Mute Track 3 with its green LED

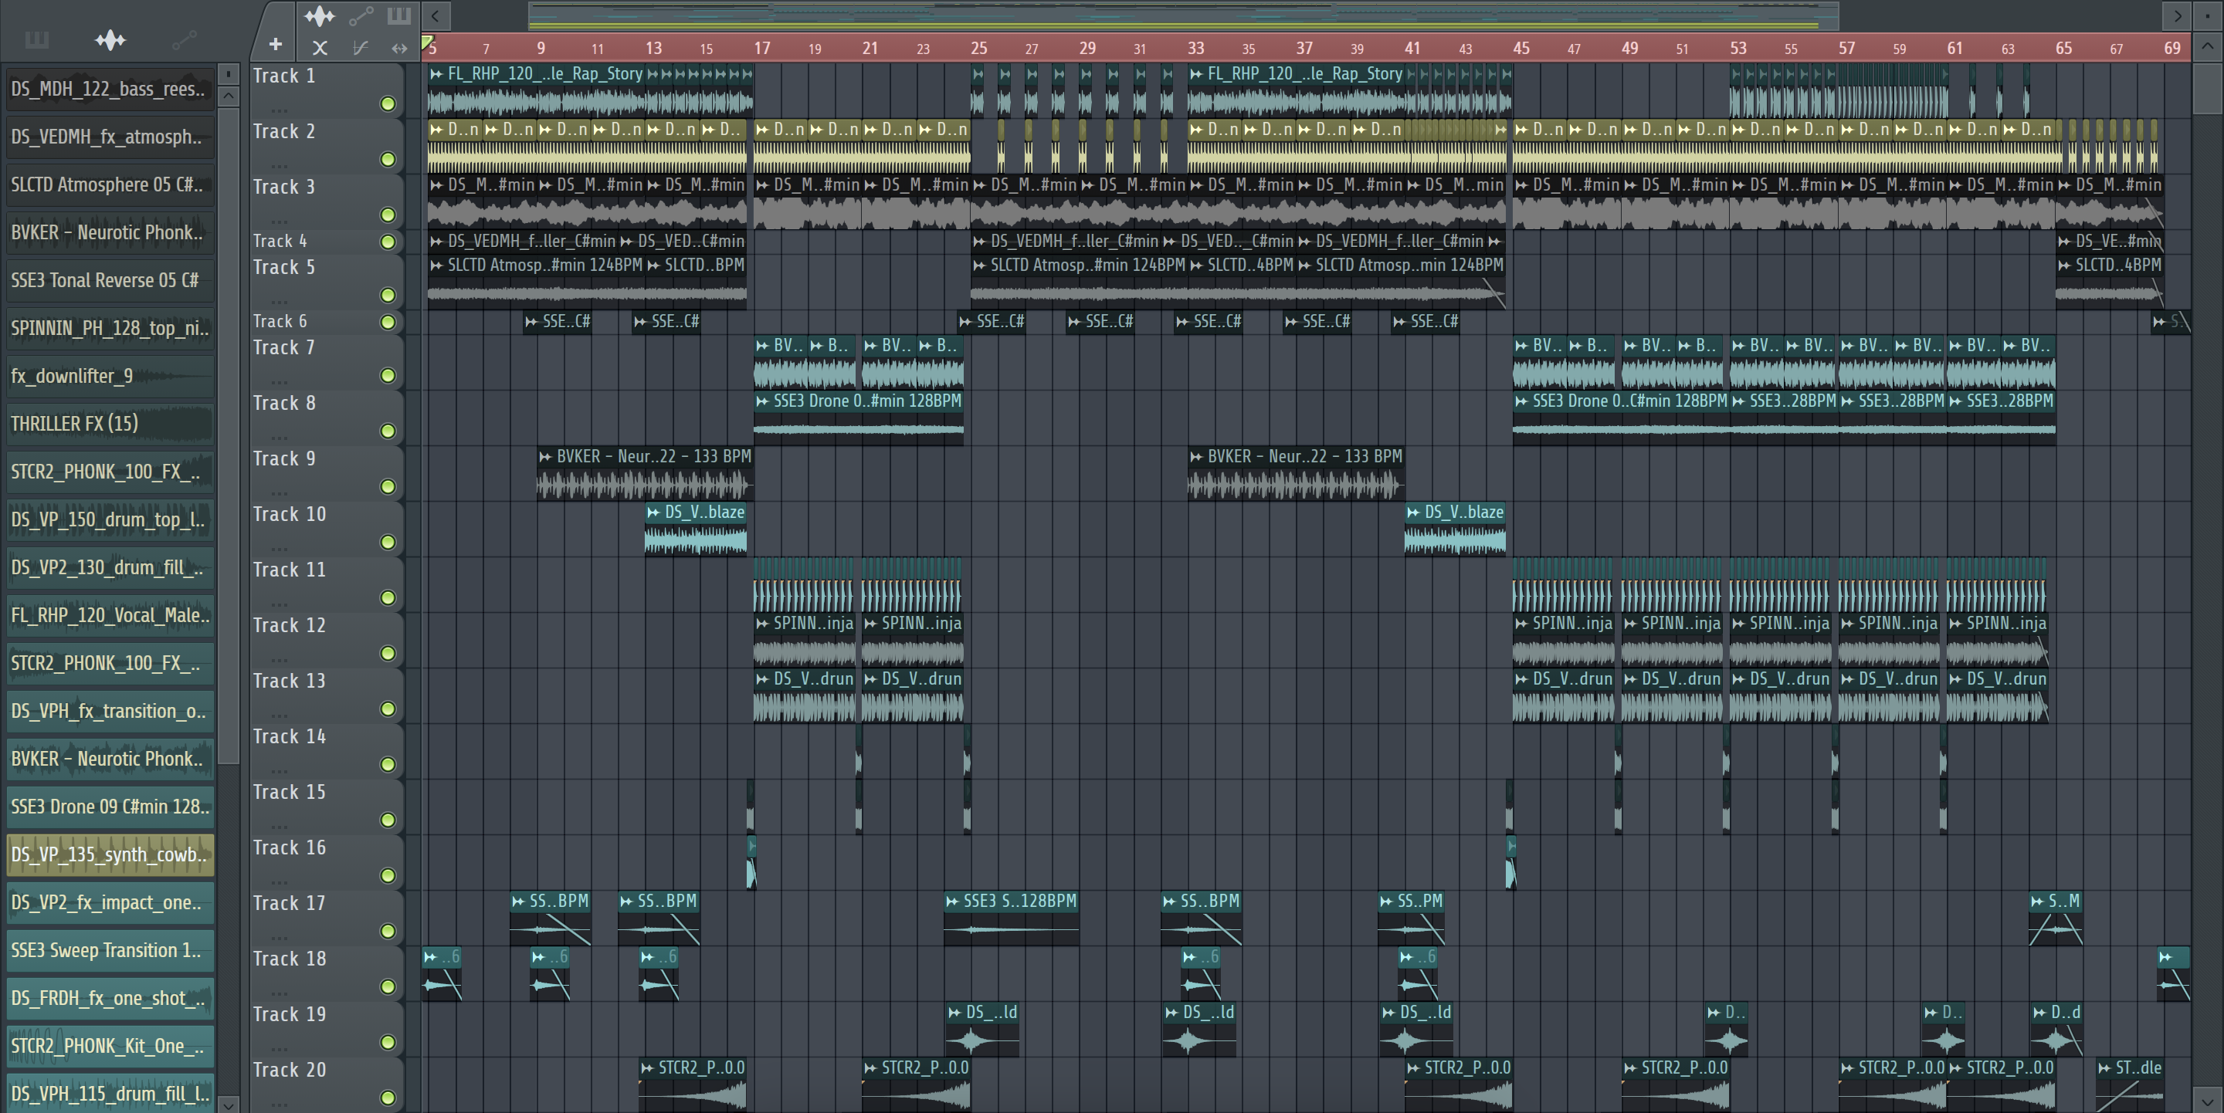388,214
